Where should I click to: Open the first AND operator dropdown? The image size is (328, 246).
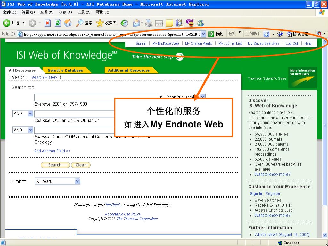pyautogui.click(x=30, y=113)
